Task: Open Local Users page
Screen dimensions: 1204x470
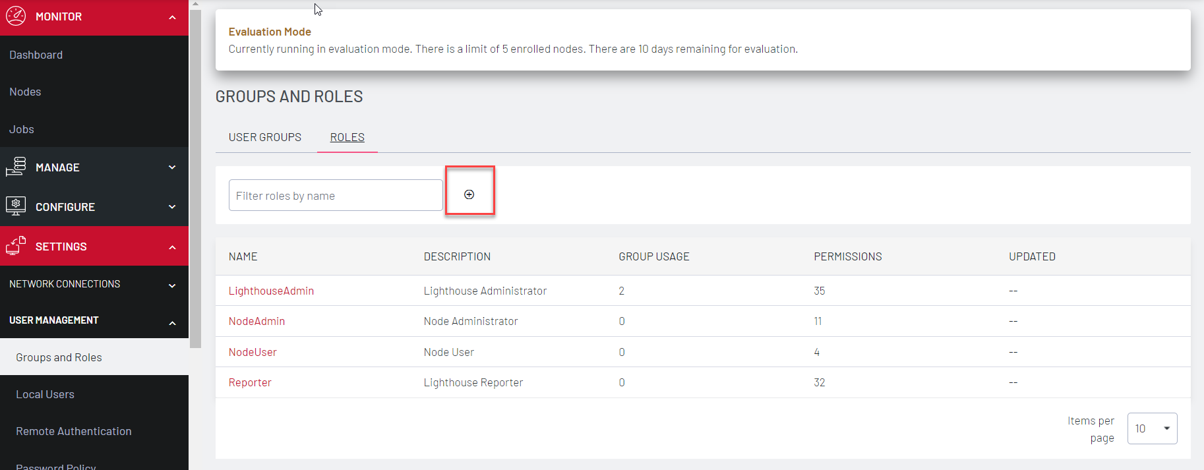Action: (45, 394)
